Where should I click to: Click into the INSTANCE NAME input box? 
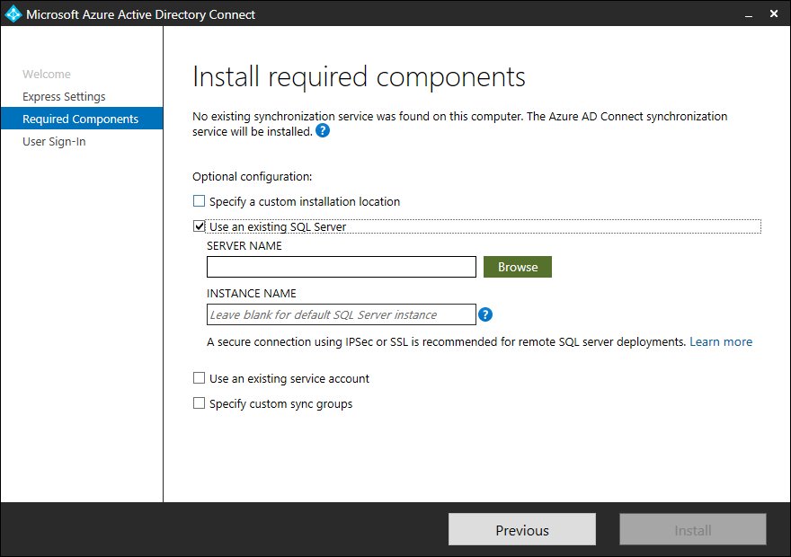click(341, 314)
